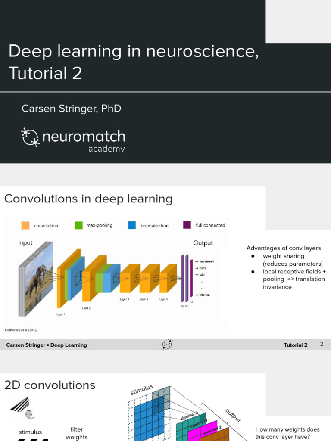The image size is (331, 441).
Task: Click the slide title 'Deep learning in neuroscience'
Action: click(x=134, y=51)
